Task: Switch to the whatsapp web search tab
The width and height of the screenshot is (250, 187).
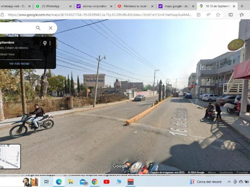Action: [13, 6]
